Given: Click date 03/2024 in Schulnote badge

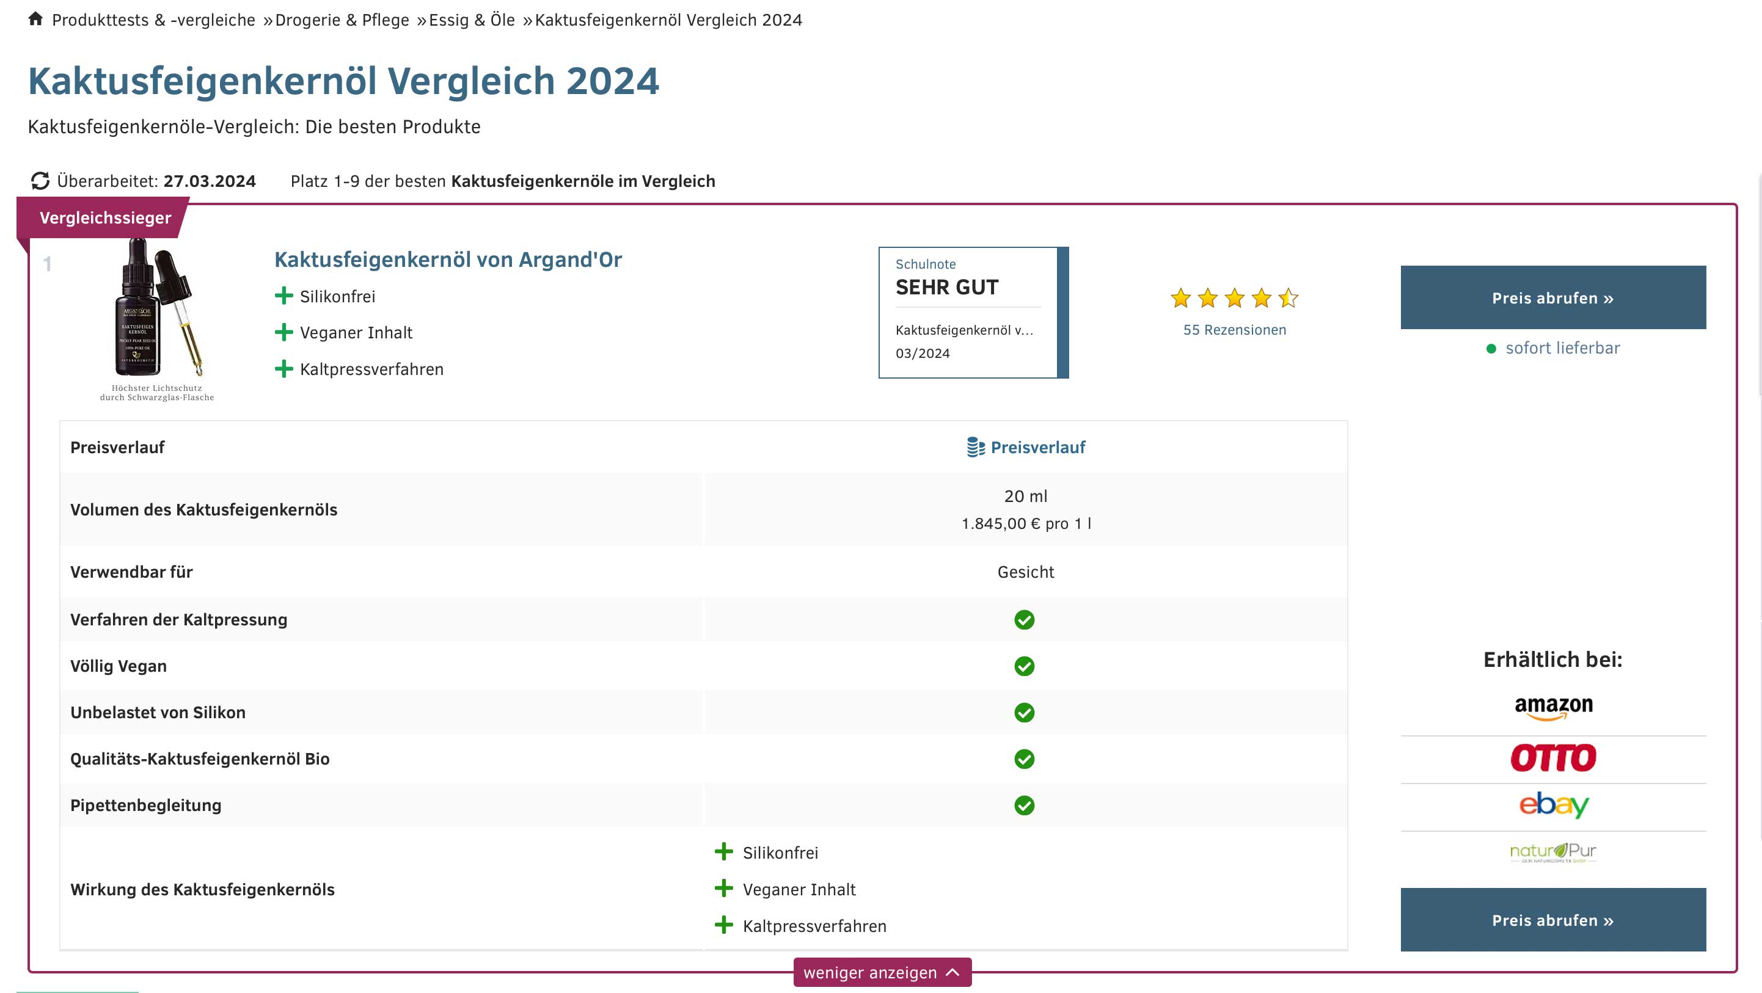Looking at the screenshot, I should pos(923,354).
